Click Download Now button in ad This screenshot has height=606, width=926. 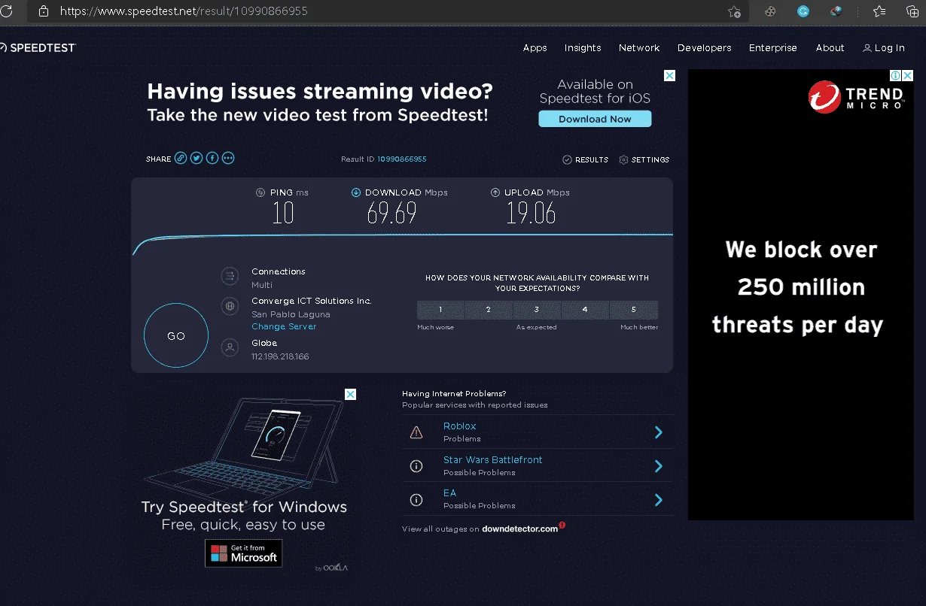click(x=595, y=119)
